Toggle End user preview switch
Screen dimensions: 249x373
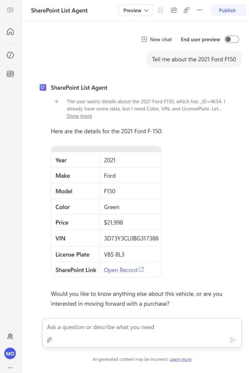pos(232,39)
